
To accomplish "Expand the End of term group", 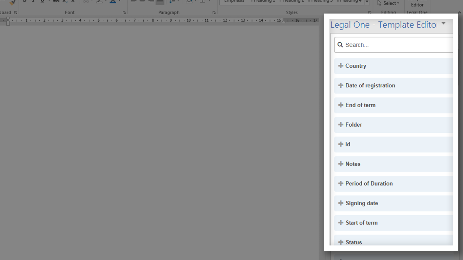I will click(394, 105).
